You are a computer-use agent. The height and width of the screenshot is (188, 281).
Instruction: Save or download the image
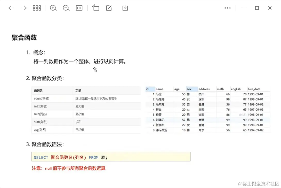(x=125, y=8)
